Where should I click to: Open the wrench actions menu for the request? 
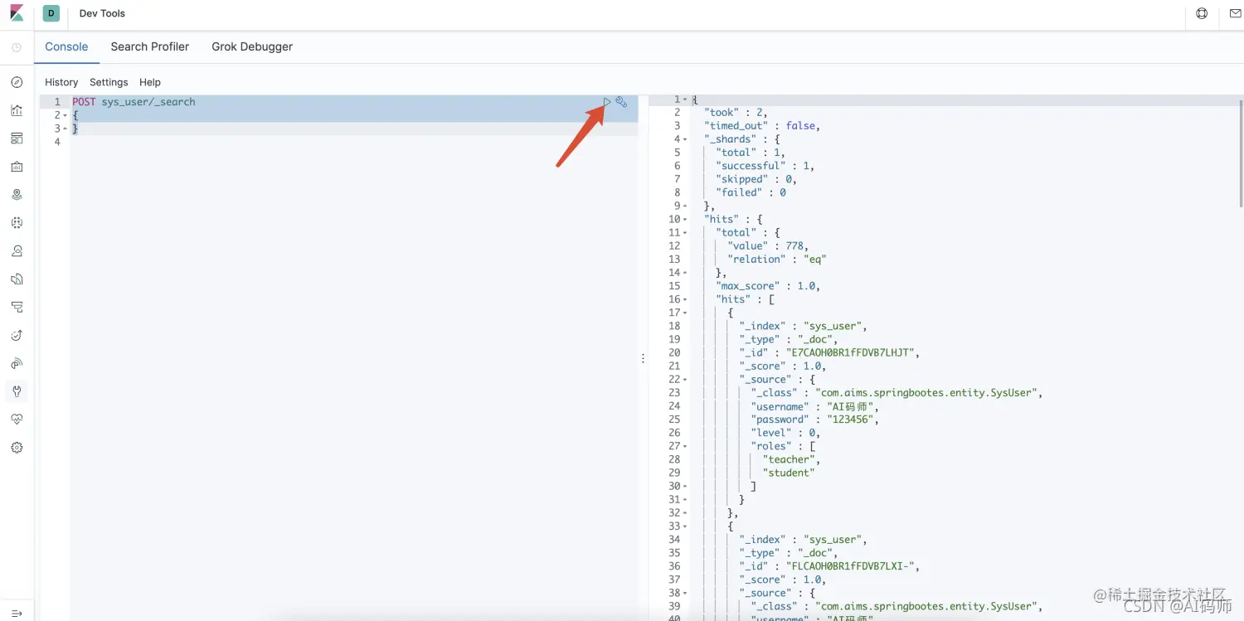point(621,102)
